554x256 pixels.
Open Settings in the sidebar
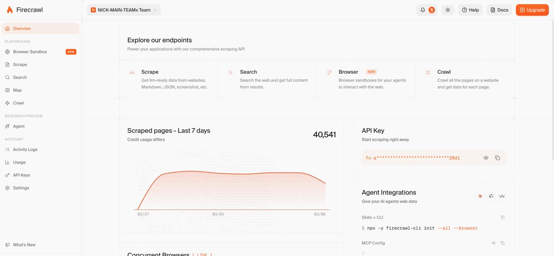(41, 188)
